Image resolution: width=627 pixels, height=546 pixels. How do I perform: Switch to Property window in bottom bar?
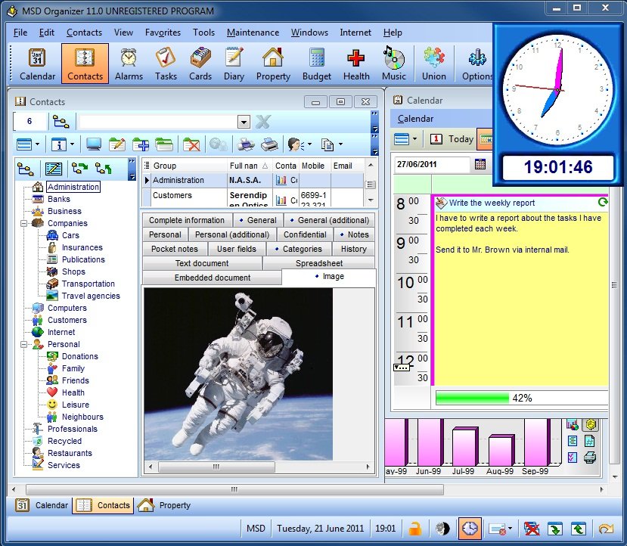(x=164, y=505)
